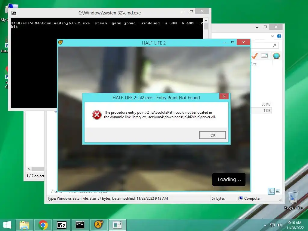
Task: Expand the ribbon chevron in the Explorer window
Action: coord(273,36)
